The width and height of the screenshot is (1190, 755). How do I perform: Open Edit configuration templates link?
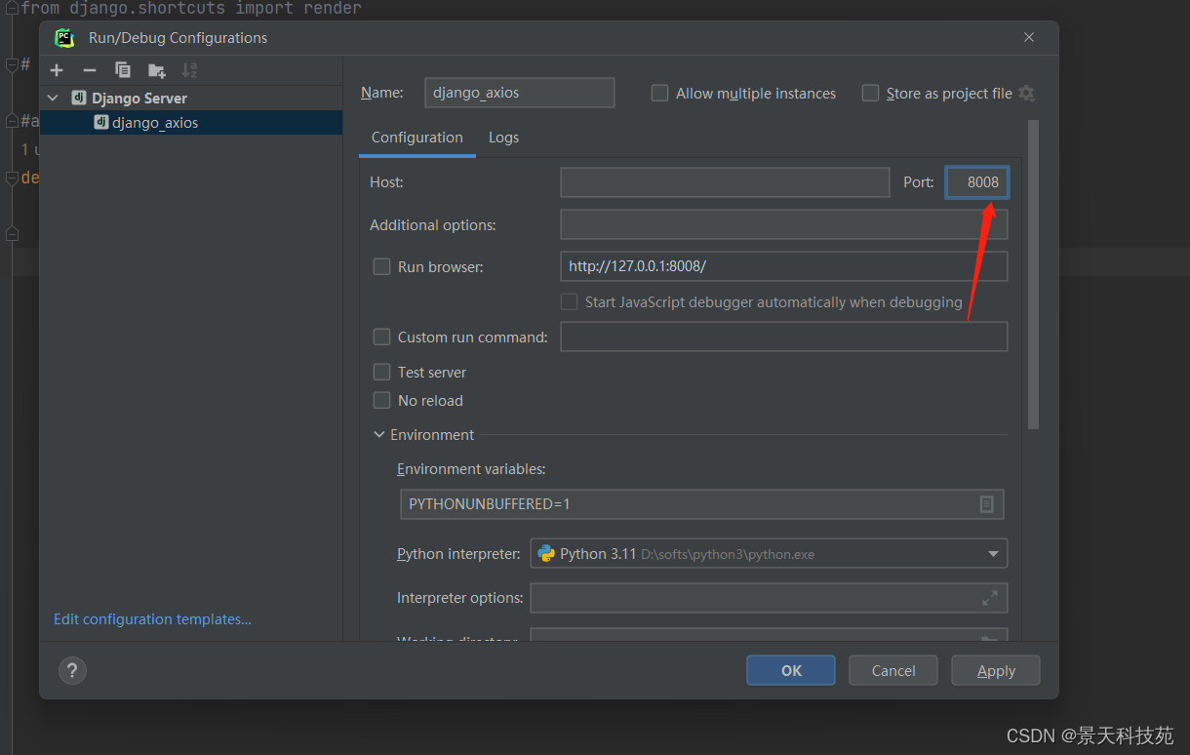point(152,619)
